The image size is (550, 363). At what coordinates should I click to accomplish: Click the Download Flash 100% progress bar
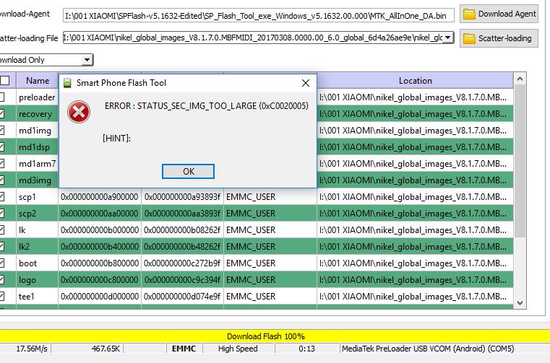tap(266, 336)
